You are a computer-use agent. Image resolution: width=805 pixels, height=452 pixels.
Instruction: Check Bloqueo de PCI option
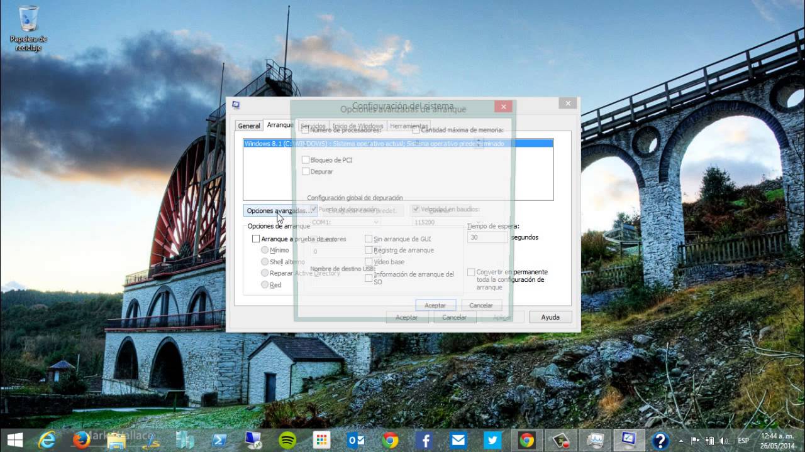click(306, 160)
